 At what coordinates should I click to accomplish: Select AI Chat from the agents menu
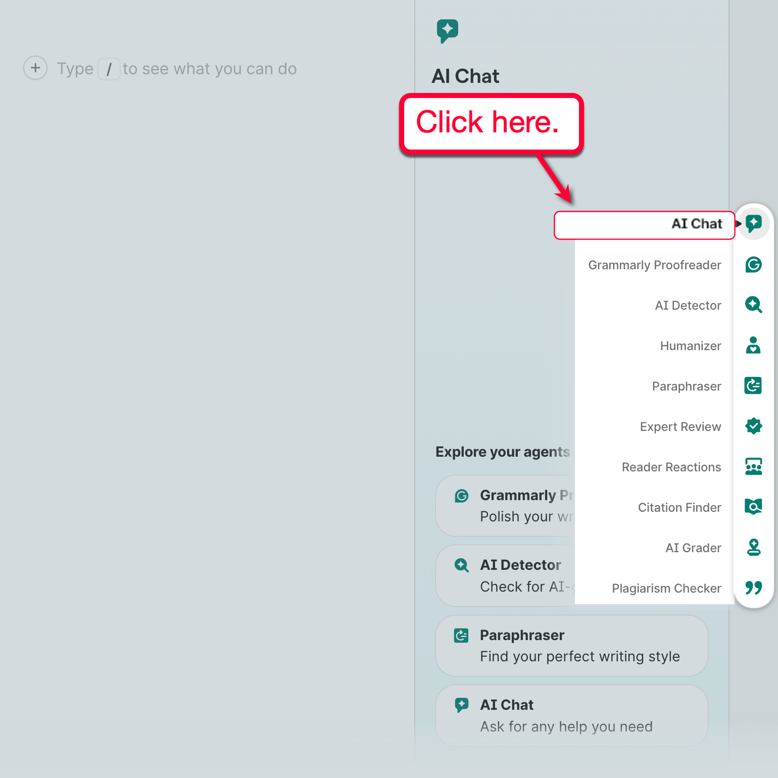[x=697, y=224]
